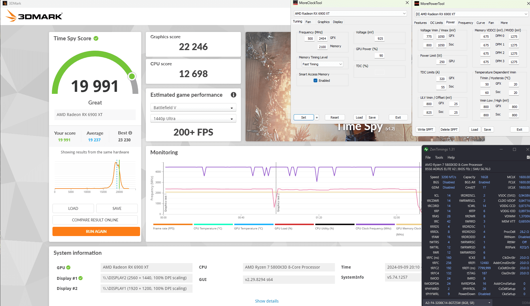Click the orange RUN AGAIN button
This screenshot has width=530, height=306.
click(x=96, y=231)
